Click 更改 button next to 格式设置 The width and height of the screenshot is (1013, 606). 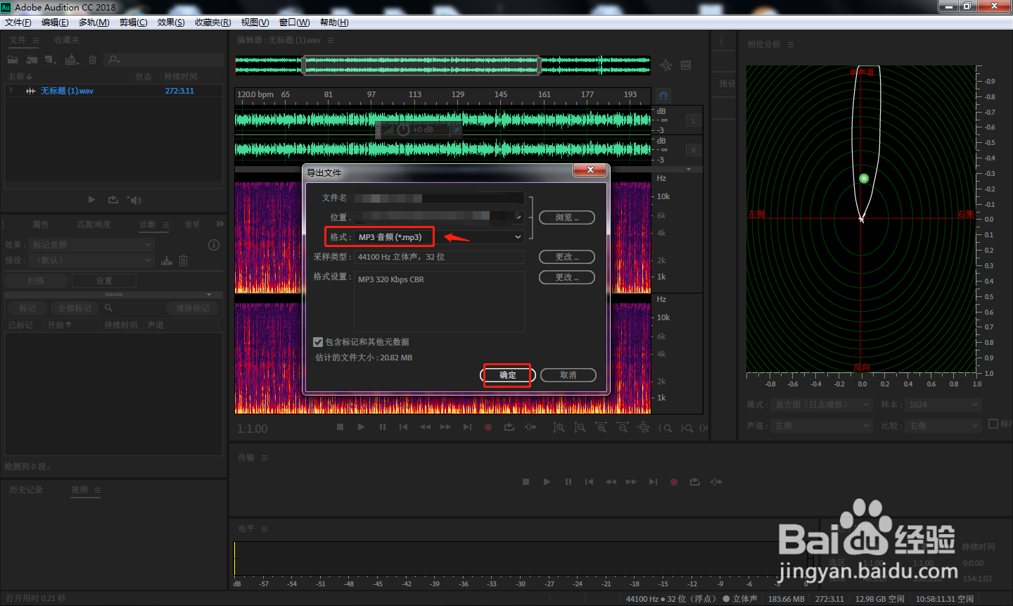[567, 277]
